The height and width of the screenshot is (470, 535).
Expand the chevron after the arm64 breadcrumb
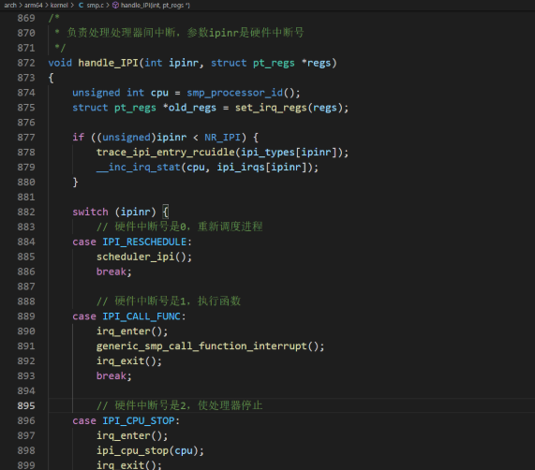(47, 5)
